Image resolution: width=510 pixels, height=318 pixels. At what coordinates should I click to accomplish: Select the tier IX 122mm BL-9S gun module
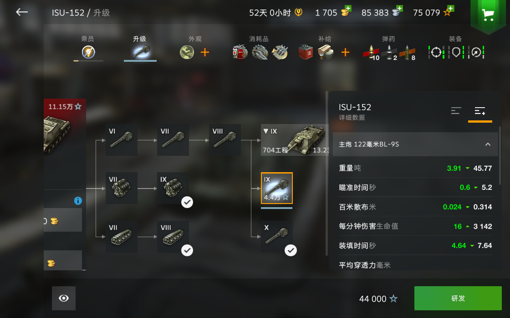(x=277, y=188)
